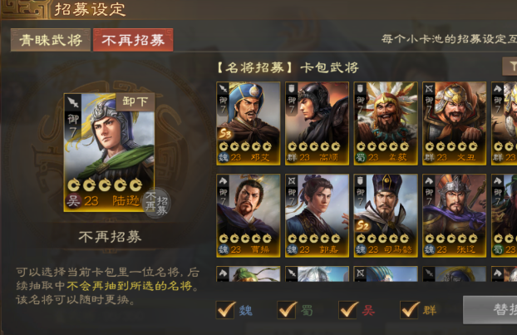Click the selected 陆逊 card
This screenshot has width=517, height=335.
(109, 152)
